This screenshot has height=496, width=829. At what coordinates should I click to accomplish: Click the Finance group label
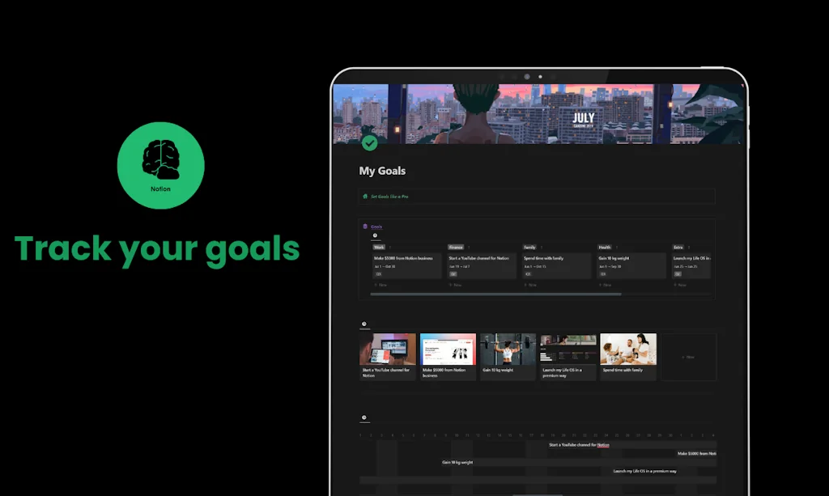click(x=456, y=248)
